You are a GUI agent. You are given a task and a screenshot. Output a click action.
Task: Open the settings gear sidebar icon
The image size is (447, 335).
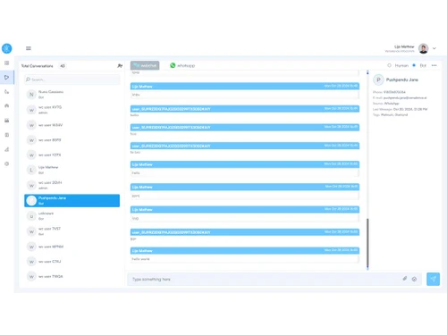click(x=6, y=163)
